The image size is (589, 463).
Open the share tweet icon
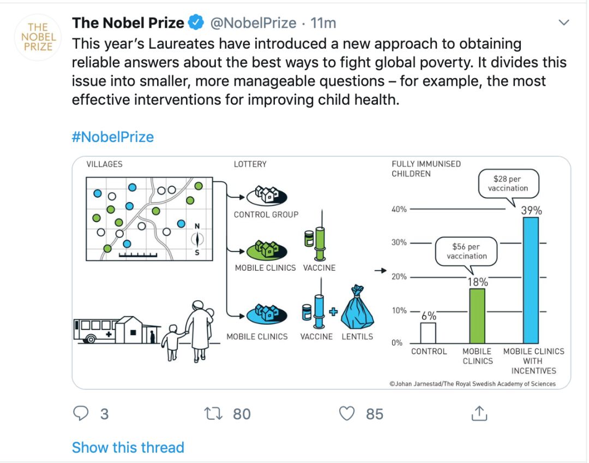tap(478, 413)
